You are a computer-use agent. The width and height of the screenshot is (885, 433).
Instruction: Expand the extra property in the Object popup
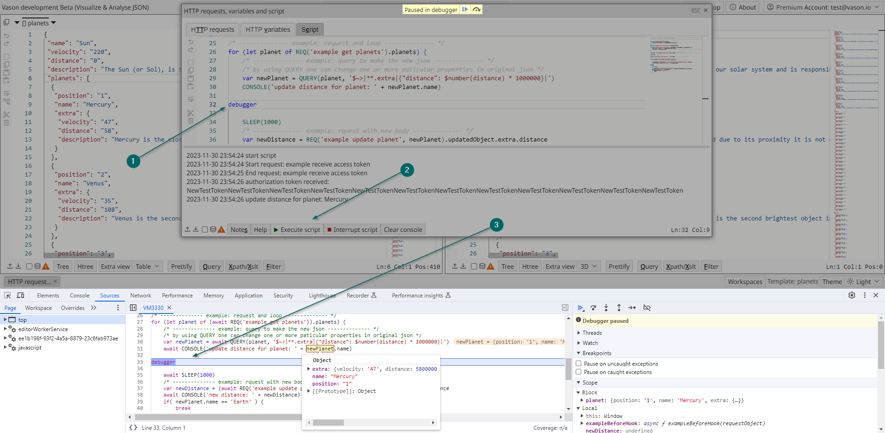click(309, 369)
